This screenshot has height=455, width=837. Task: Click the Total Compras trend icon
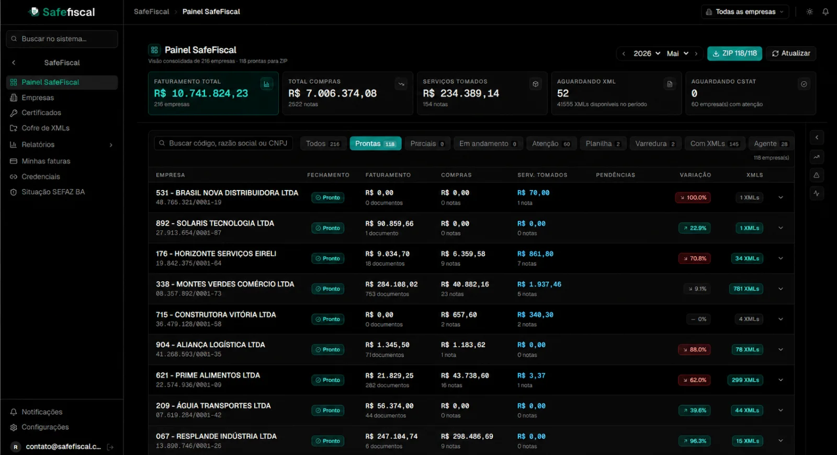tap(401, 84)
